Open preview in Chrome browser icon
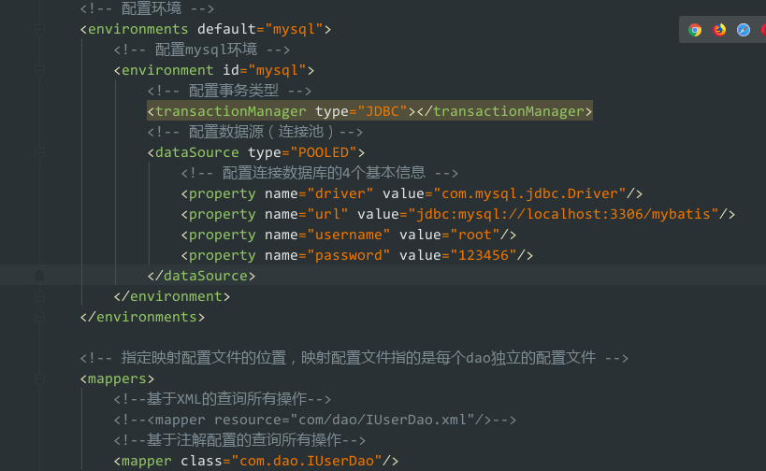This screenshot has width=766, height=471. click(x=695, y=30)
